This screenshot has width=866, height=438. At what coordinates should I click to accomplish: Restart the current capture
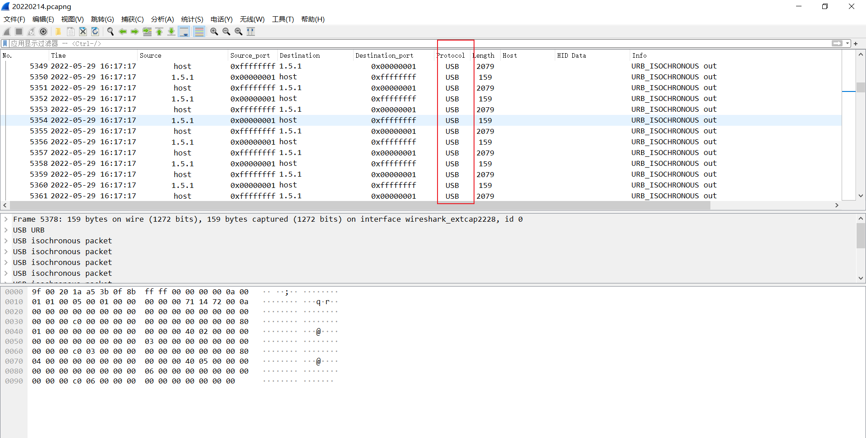(31, 32)
